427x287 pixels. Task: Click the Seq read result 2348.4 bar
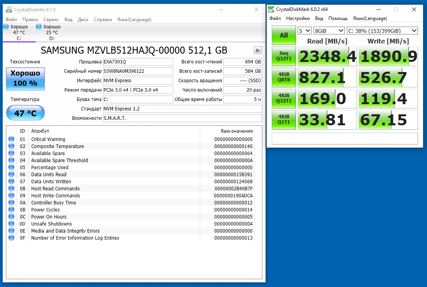(x=327, y=56)
